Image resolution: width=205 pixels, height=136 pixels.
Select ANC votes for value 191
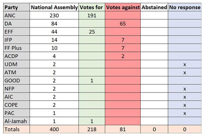(x=91, y=16)
